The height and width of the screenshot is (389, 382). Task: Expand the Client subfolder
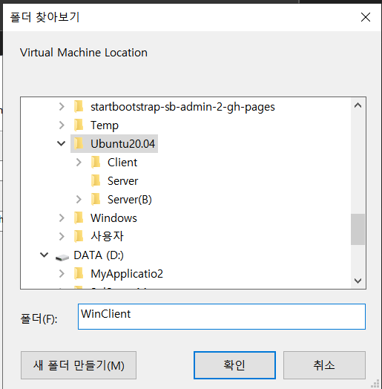coord(79,163)
